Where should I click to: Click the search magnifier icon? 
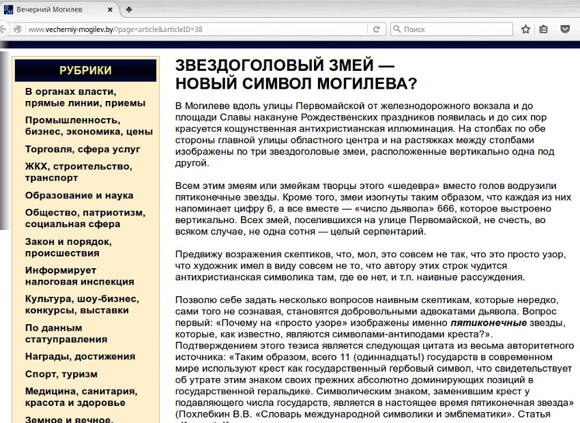click(x=397, y=29)
